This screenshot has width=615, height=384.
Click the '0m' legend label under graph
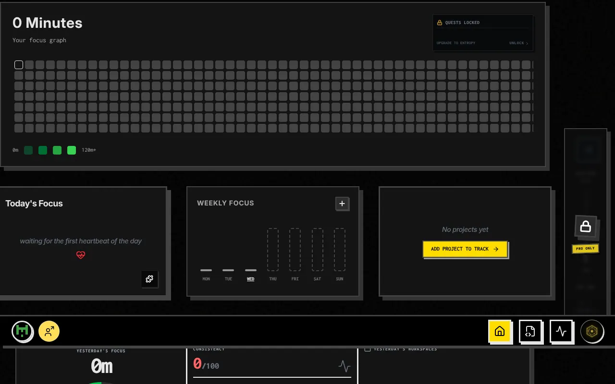[15, 150]
